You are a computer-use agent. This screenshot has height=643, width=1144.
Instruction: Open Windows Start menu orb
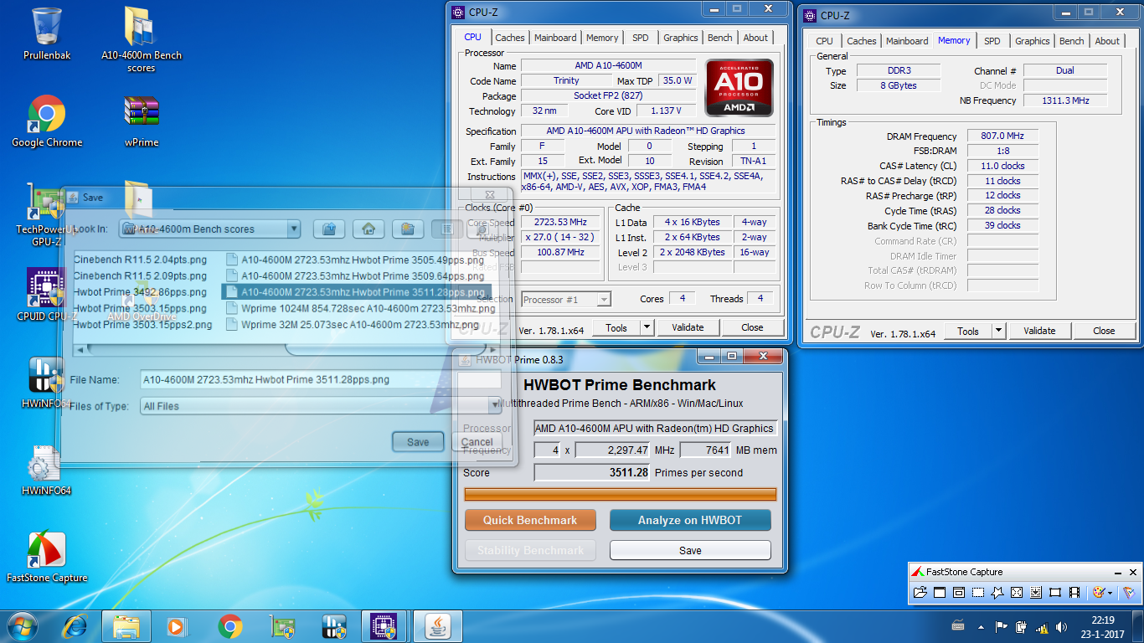pyautogui.click(x=23, y=625)
